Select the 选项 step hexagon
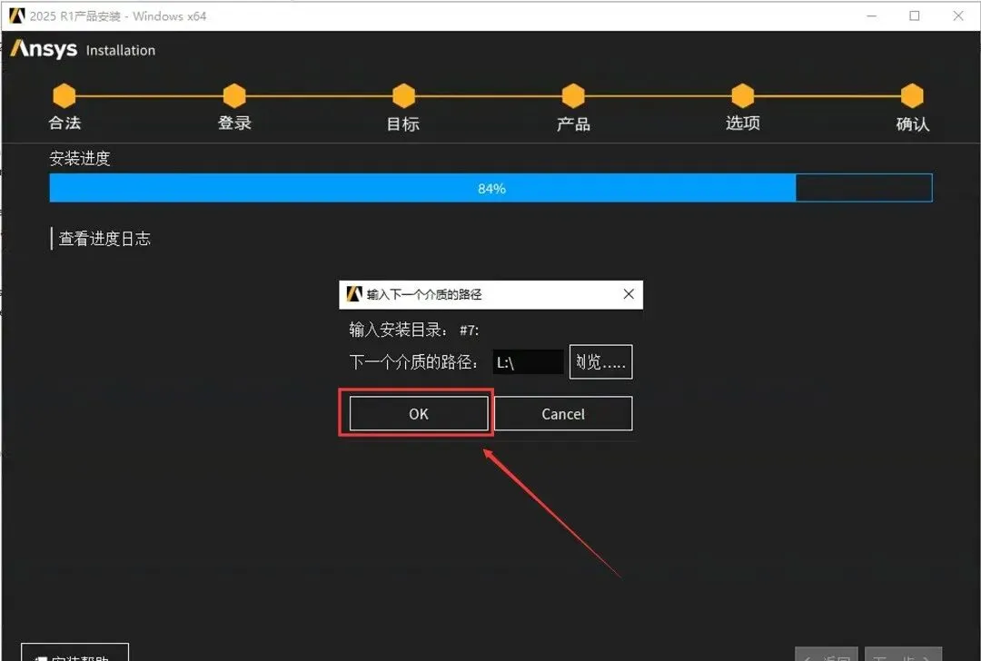981x661 pixels. [743, 95]
